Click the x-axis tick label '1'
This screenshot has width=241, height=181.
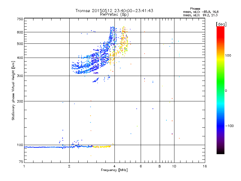(x=24, y=166)
